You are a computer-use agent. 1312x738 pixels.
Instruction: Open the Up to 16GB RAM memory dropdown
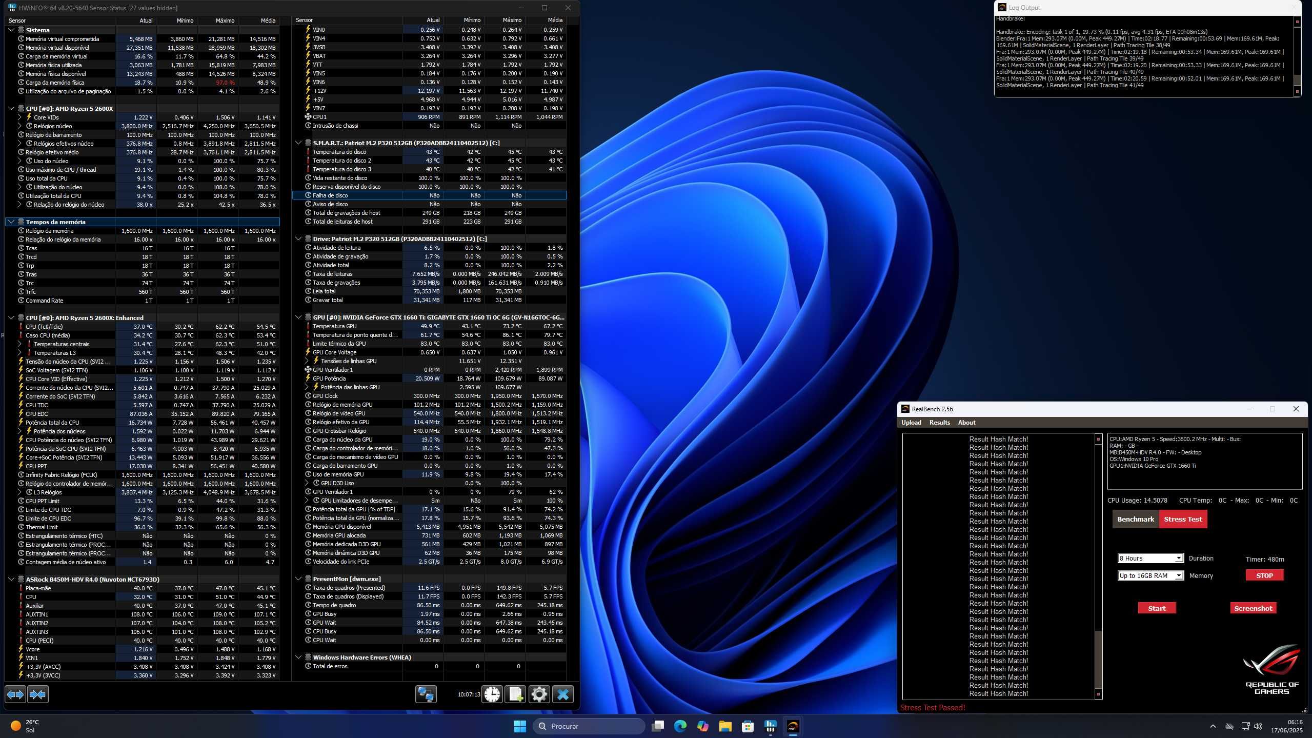click(1150, 575)
